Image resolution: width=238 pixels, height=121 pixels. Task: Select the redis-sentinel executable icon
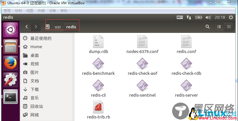coord(142,85)
